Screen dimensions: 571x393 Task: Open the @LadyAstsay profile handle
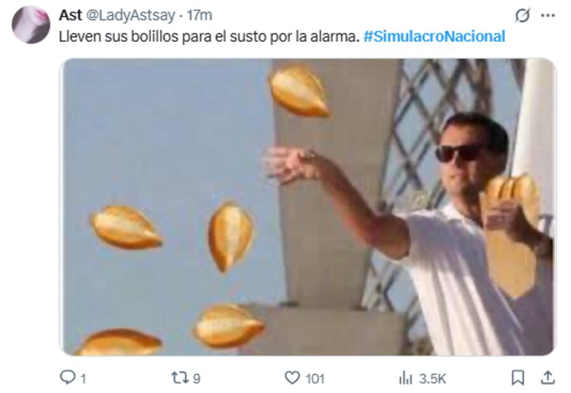[130, 15]
